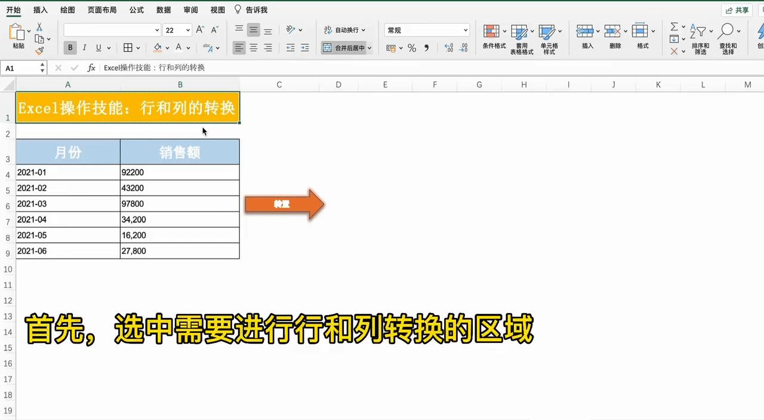Screen dimensions: 764x420
Task: Switch to the 插入 ribbon tab
Action: [39, 10]
